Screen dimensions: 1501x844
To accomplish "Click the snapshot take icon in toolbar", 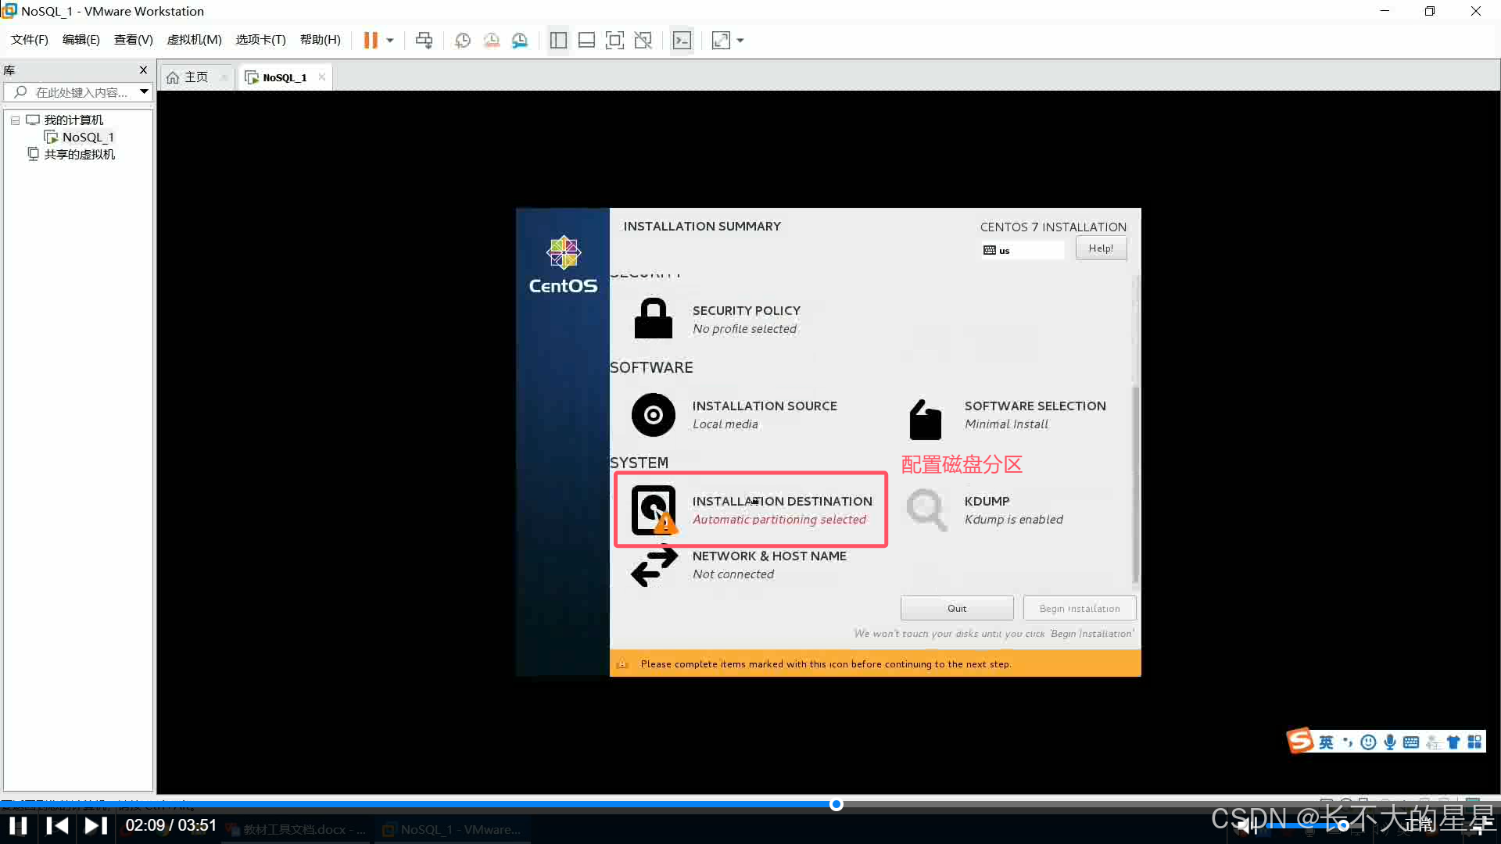I will [463, 41].
